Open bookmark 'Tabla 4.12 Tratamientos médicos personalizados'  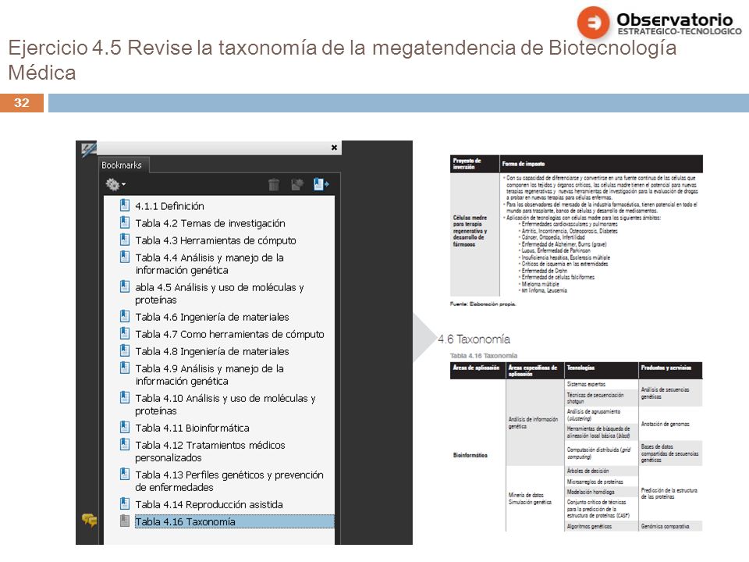point(210,451)
